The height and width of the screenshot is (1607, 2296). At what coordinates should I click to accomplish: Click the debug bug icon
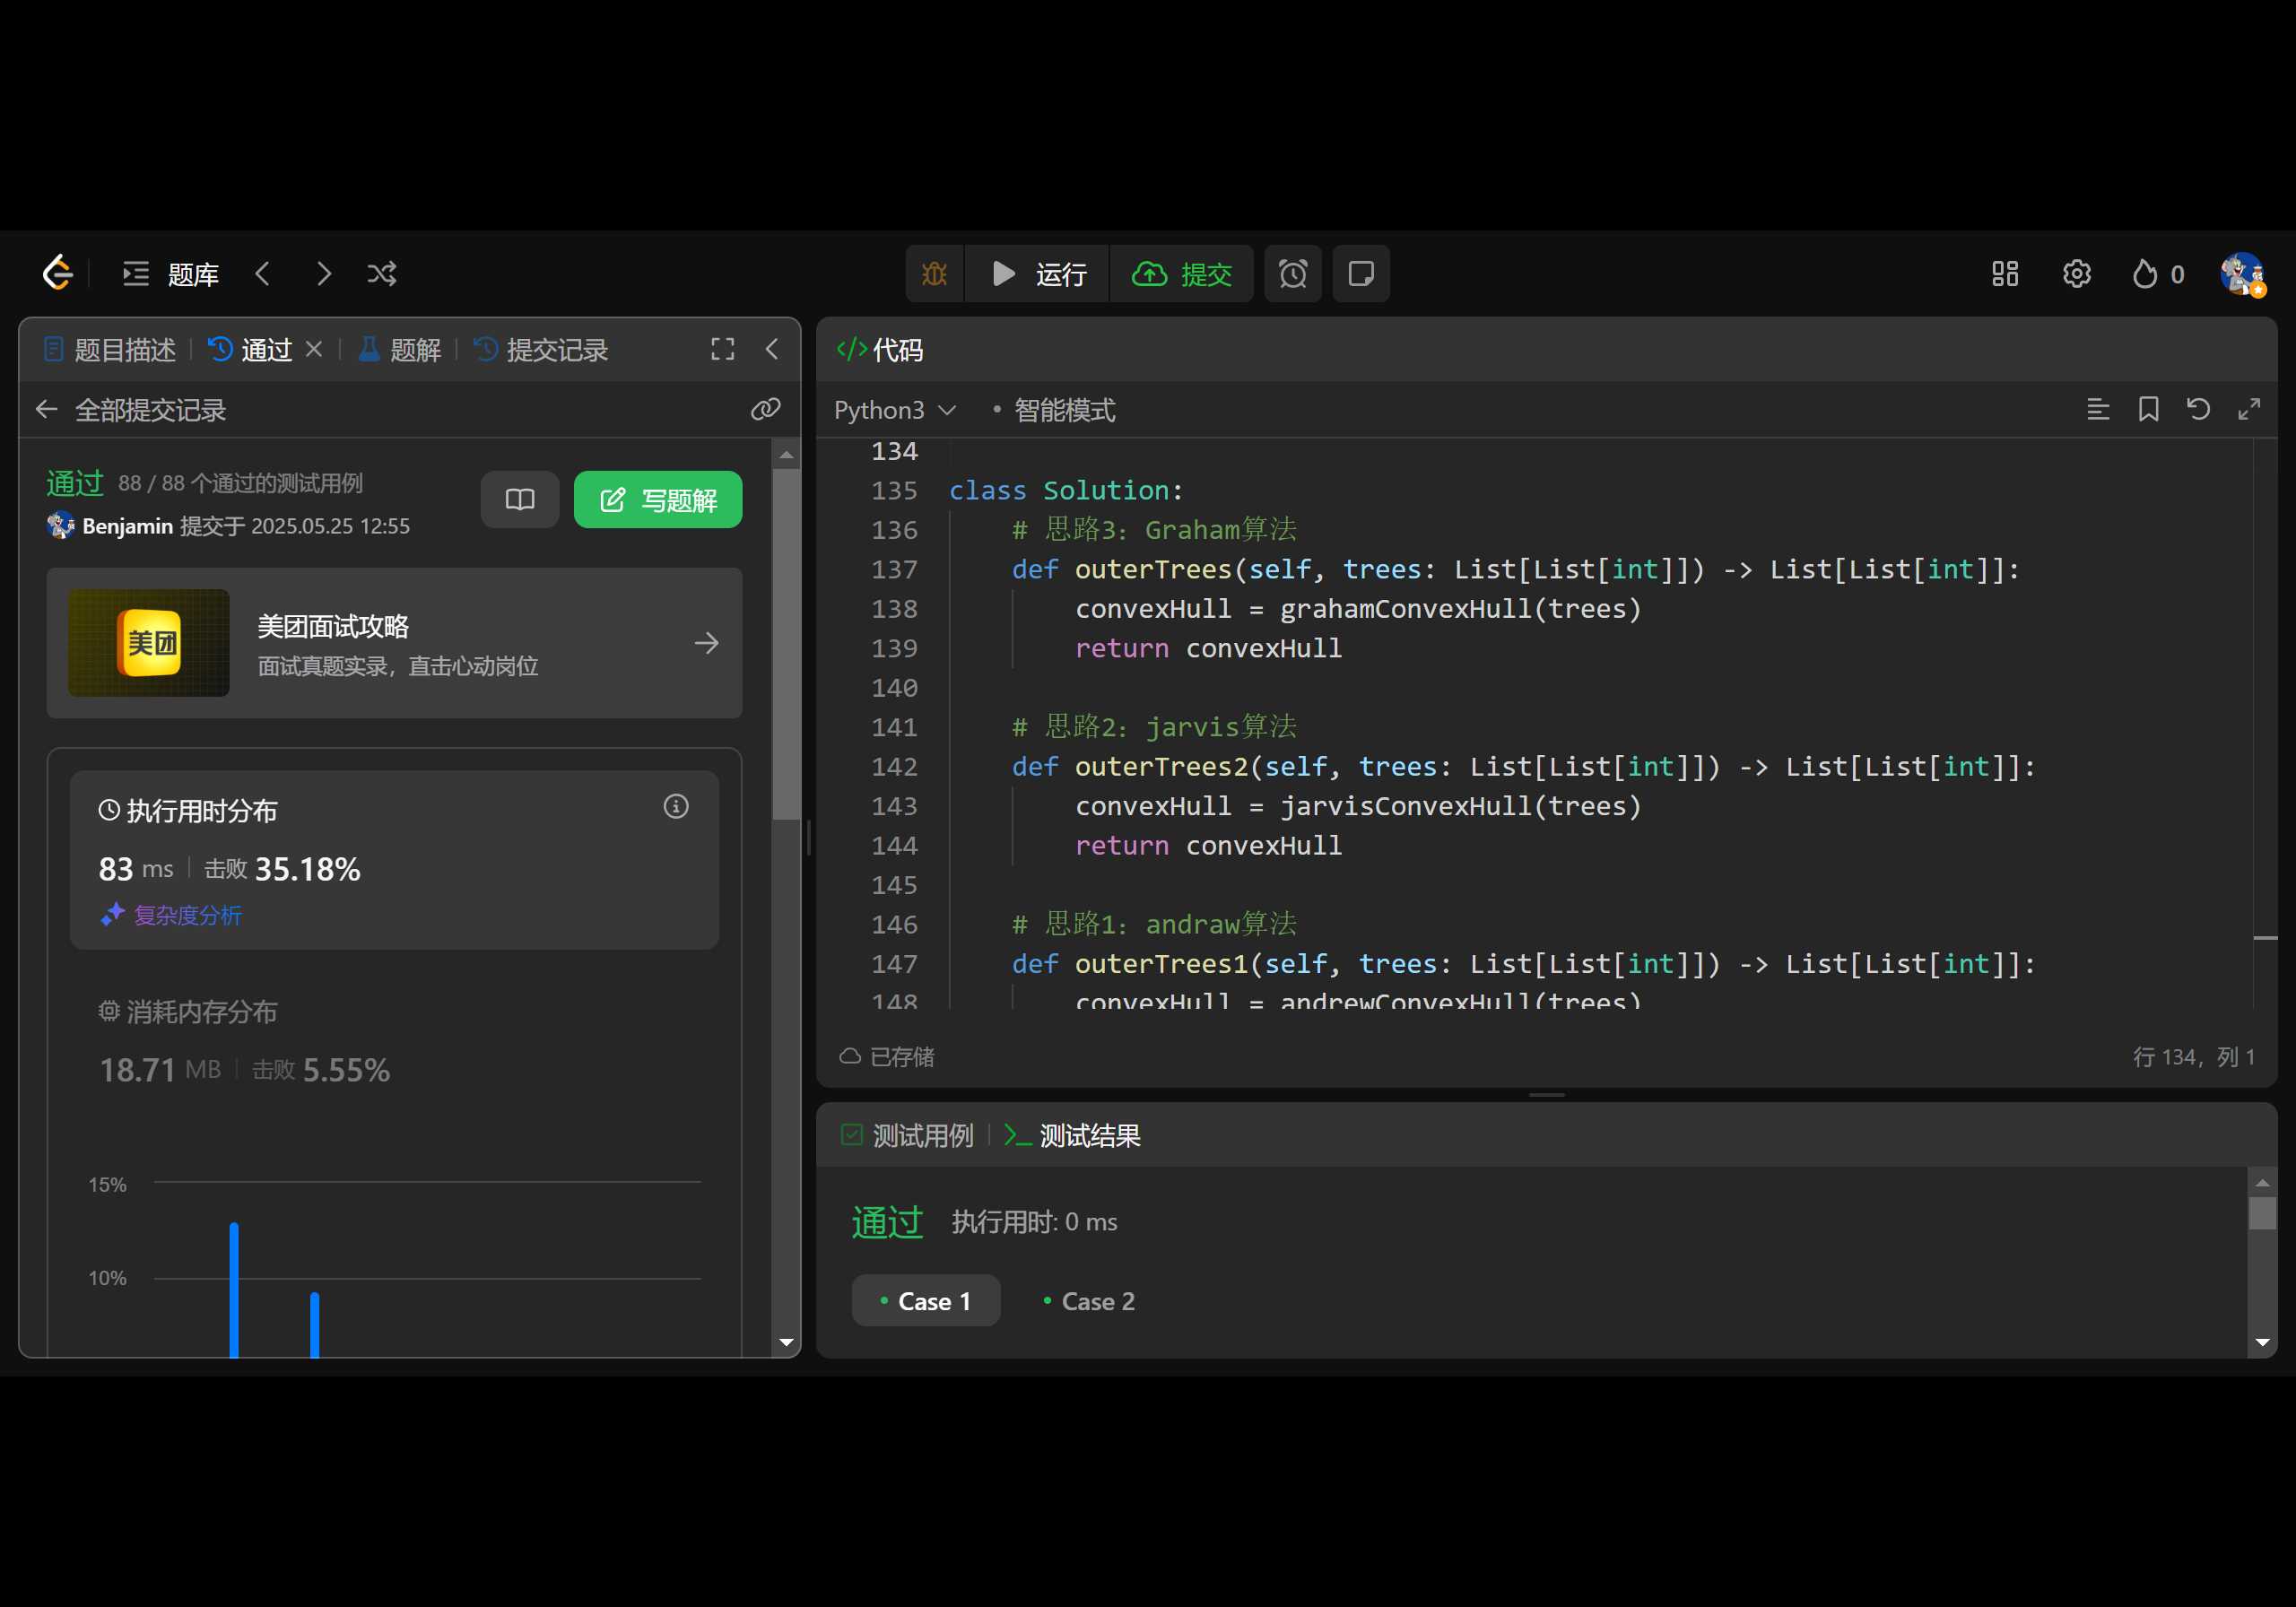pos(934,274)
